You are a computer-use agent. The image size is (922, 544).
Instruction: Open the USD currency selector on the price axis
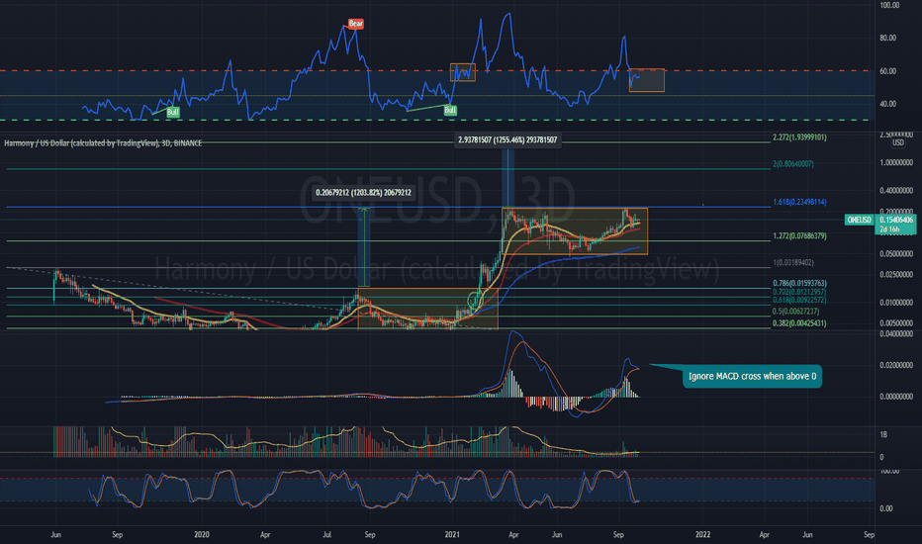point(898,142)
